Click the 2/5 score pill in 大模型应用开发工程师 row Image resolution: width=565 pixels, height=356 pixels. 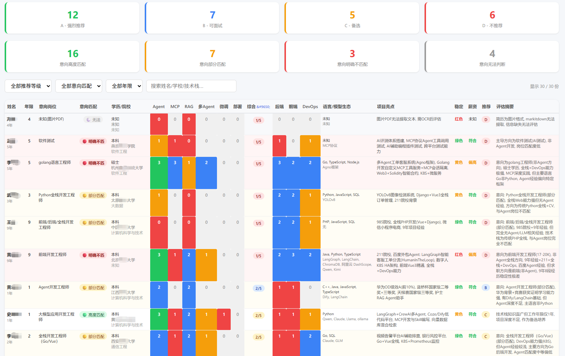(258, 316)
